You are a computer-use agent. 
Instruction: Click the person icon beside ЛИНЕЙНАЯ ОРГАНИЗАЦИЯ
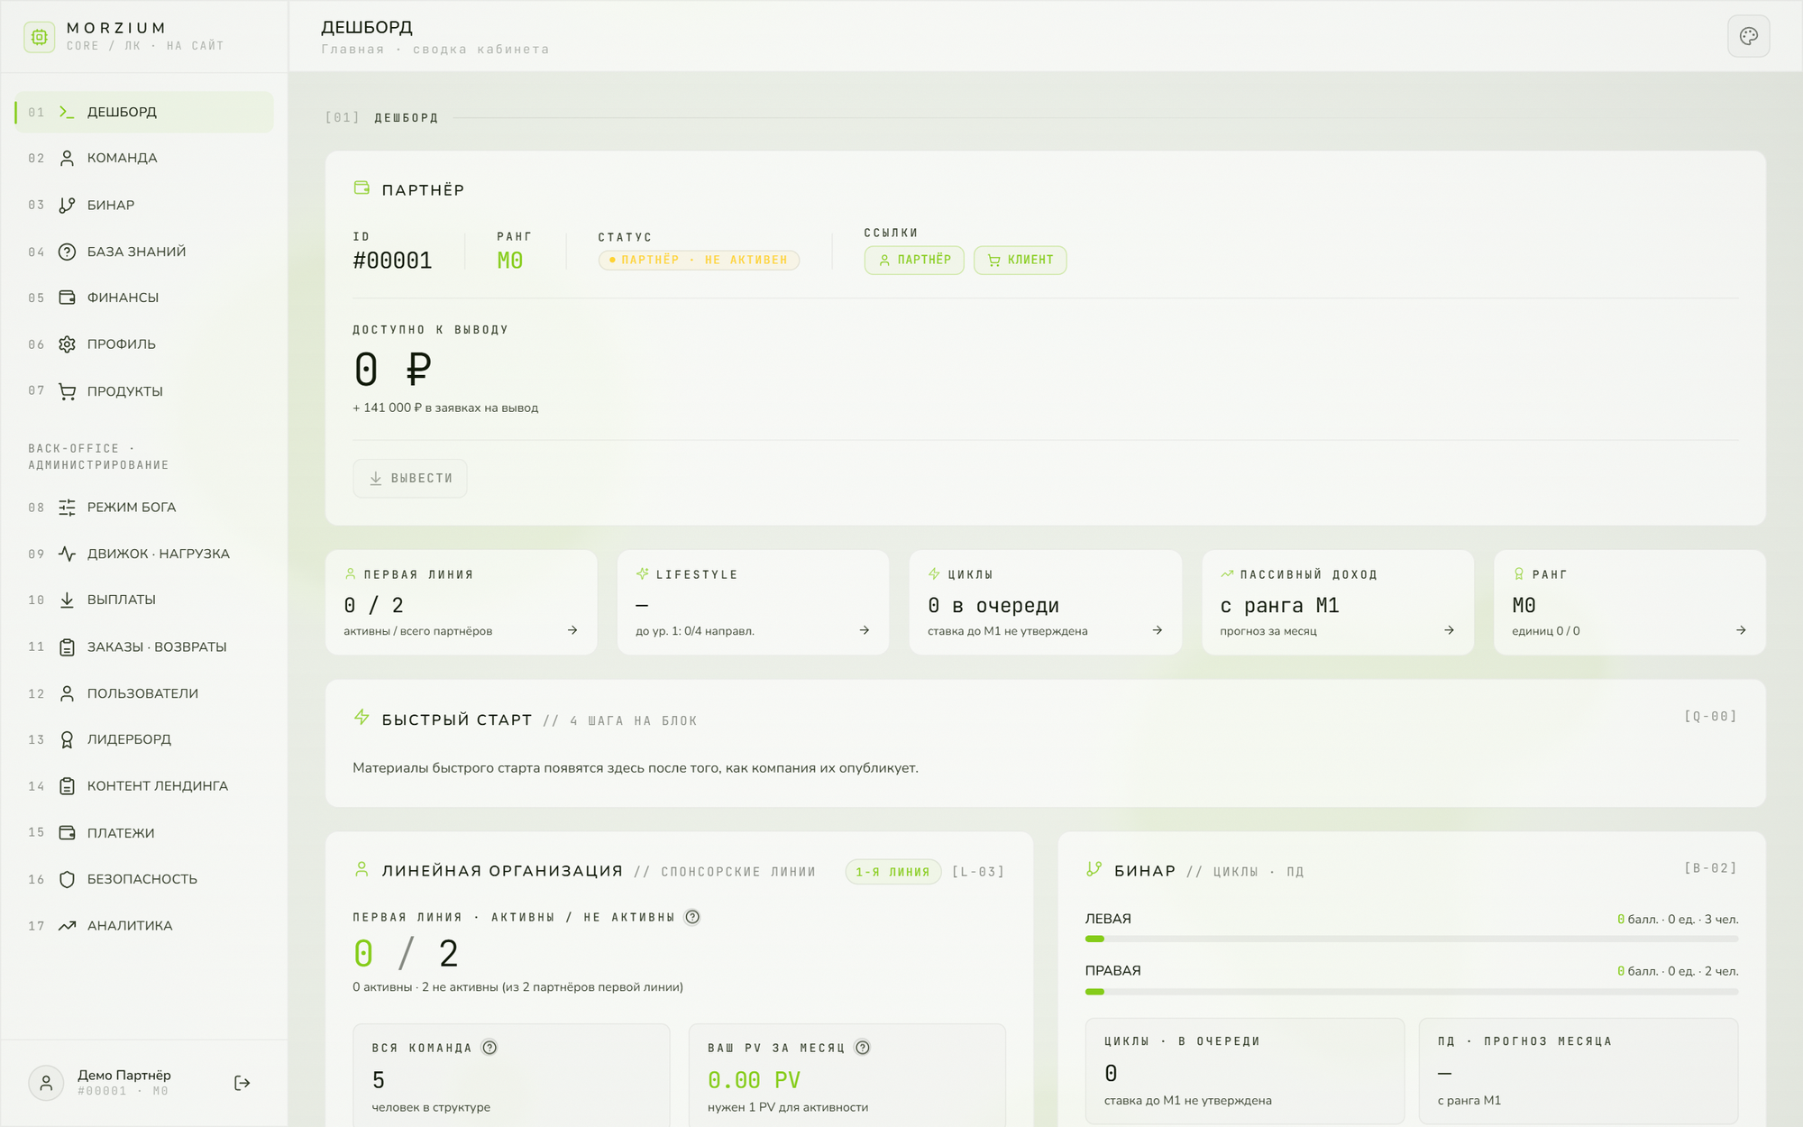coord(362,869)
